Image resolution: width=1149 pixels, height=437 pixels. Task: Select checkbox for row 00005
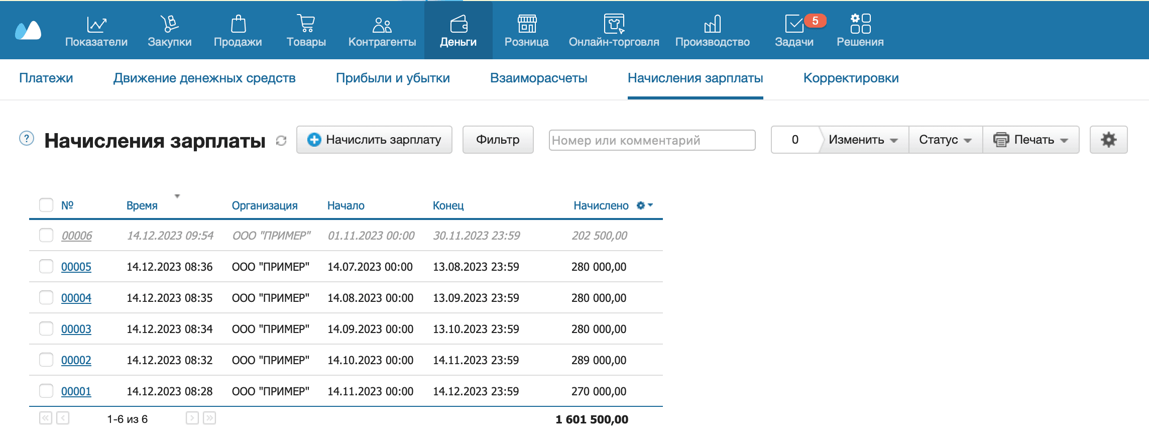pos(46,266)
